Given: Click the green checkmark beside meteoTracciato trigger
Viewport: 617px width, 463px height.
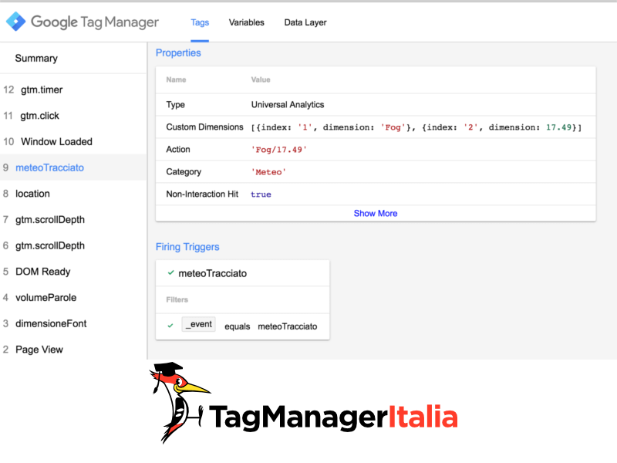Looking at the screenshot, I should (x=170, y=273).
